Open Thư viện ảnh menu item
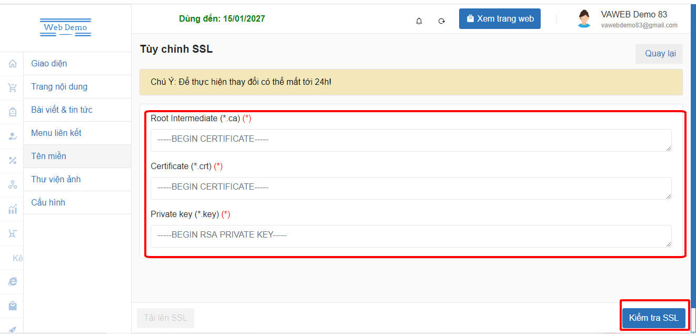The image size is (696, 334). tap(56, 179)
